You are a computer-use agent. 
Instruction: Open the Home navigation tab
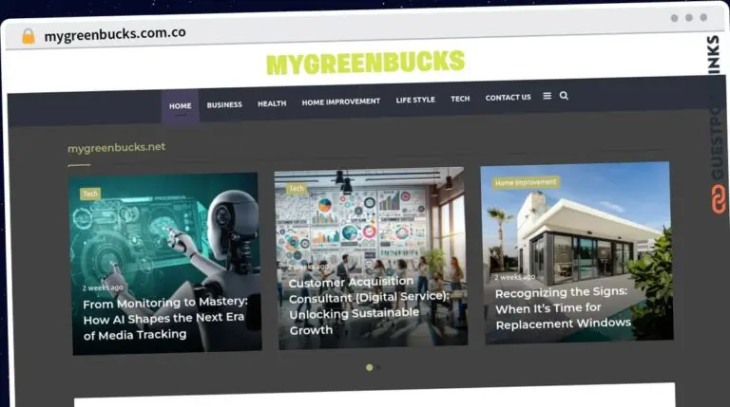point(181,106)
